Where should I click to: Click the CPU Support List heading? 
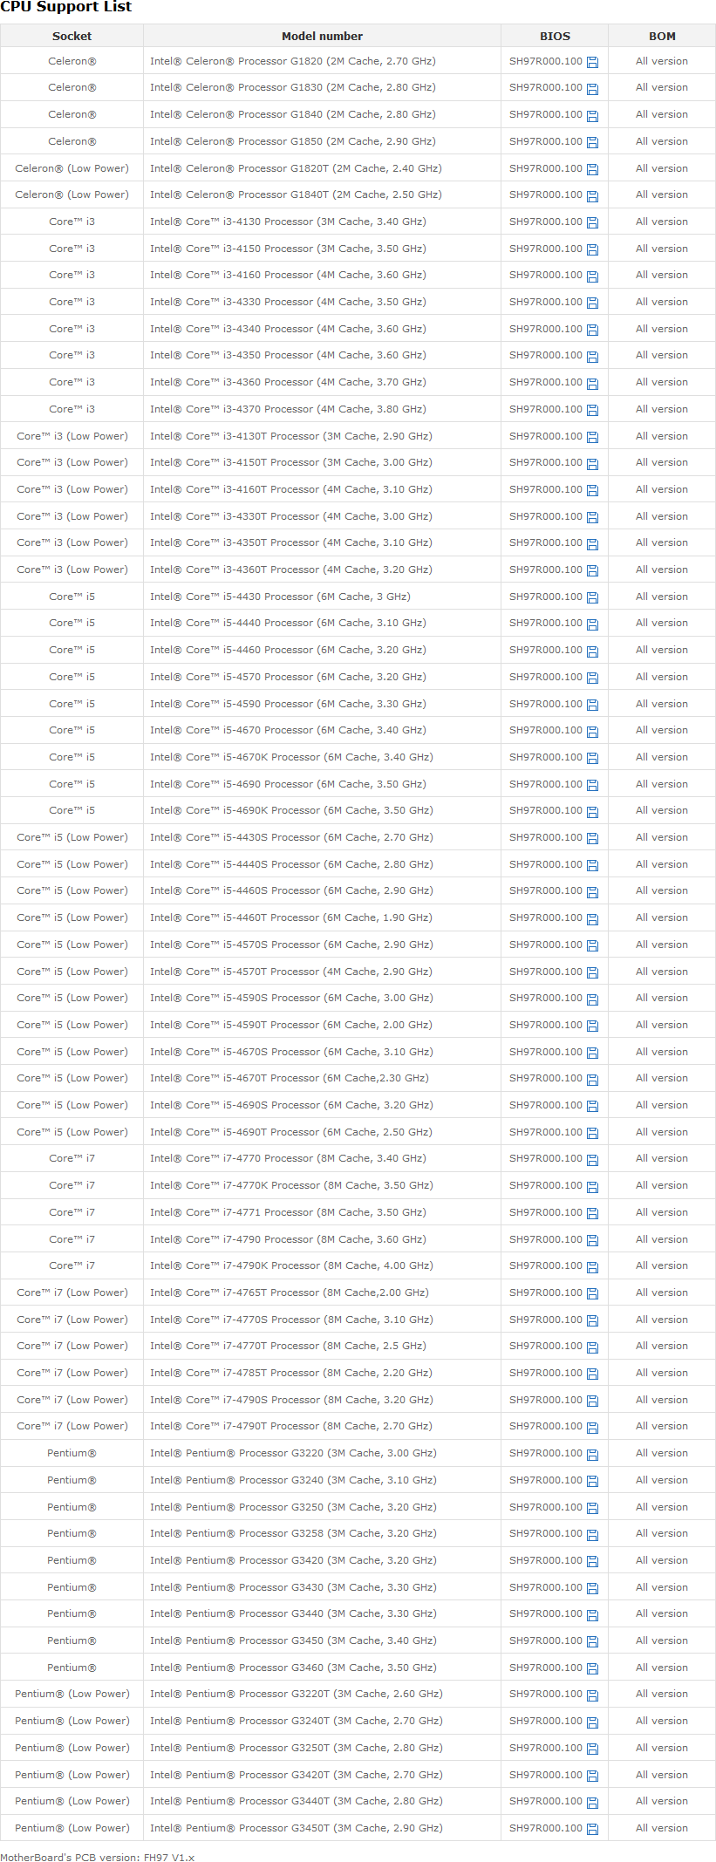point(66,7)
